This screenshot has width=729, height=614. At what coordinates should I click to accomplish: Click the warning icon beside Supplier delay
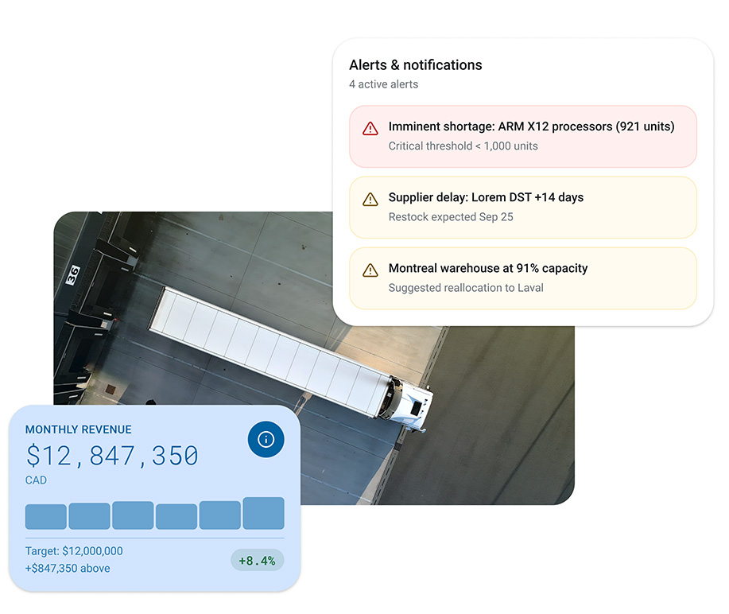pos(370,199)
